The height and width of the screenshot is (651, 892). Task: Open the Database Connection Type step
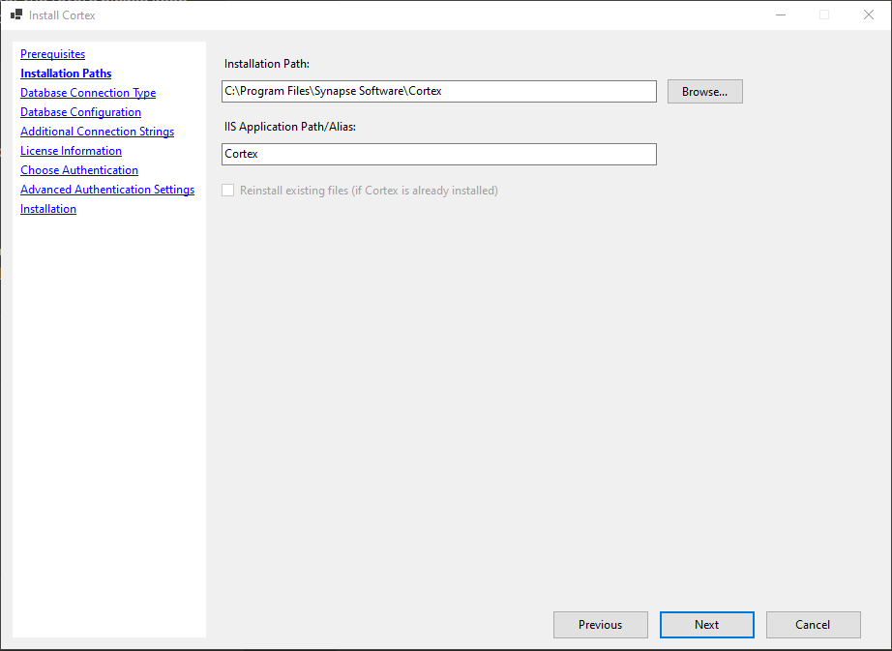coord(87,92)
